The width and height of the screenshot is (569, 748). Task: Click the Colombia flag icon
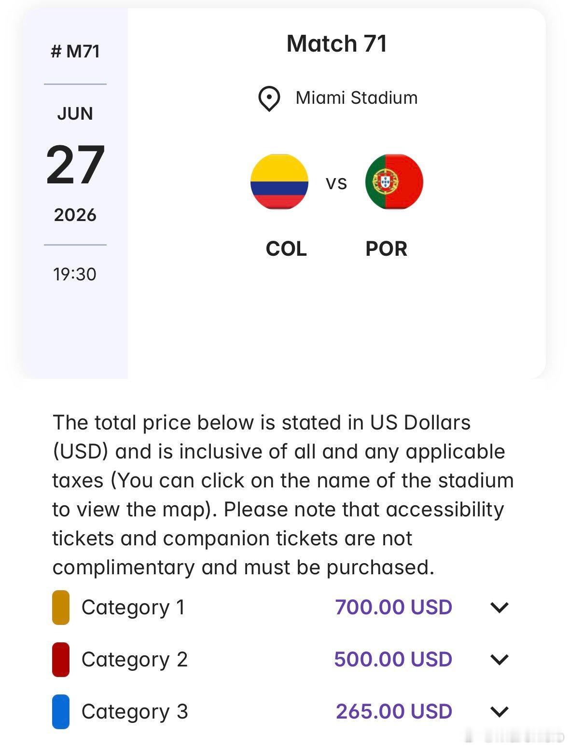pyautogui.click(x=279, y=182)
